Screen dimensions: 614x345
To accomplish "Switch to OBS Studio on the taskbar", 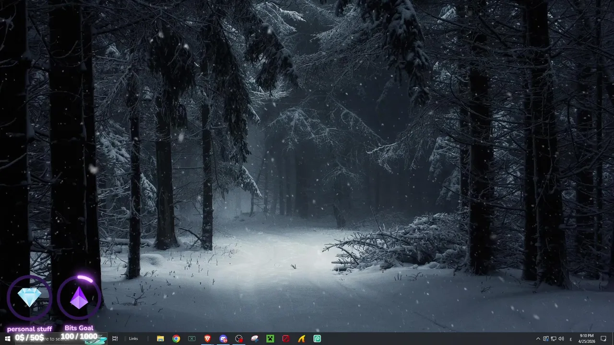I will click(239, 339).
